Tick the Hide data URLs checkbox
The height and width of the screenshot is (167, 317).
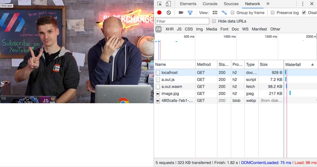pyautogui.click(x=214, y=21)
